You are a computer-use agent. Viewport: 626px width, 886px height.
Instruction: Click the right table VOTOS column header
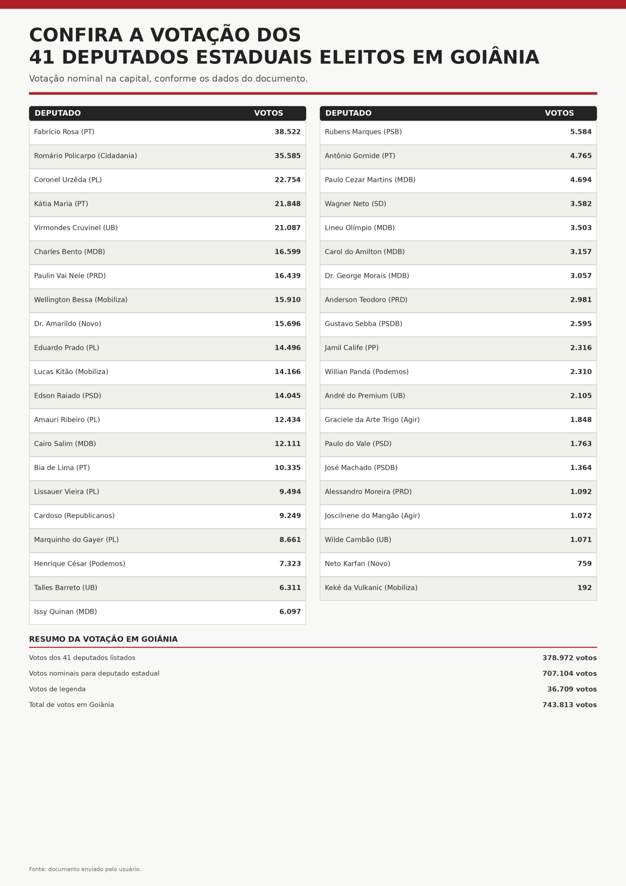click(559, 113)
